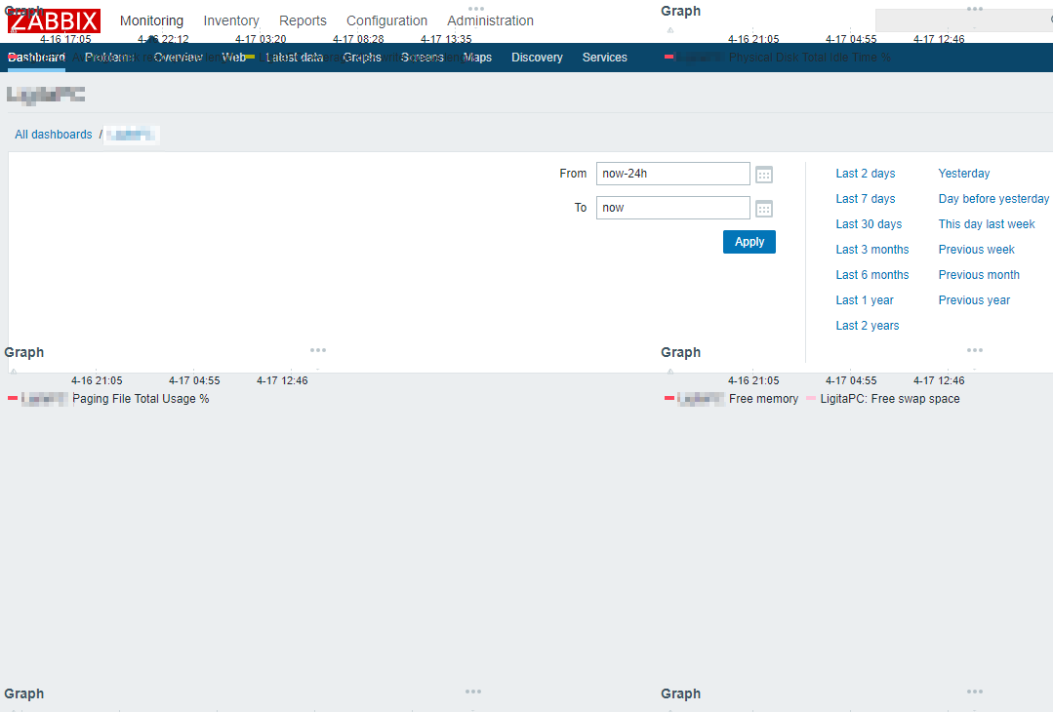This screenshot has height=712, width=1053.
Task: Choose the Previous month range
Action: click(x=979, y=275)
